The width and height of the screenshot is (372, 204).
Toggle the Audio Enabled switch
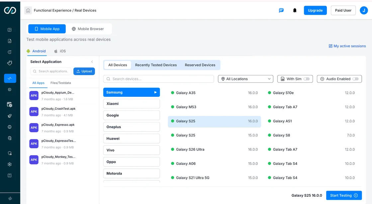(355, 79)
